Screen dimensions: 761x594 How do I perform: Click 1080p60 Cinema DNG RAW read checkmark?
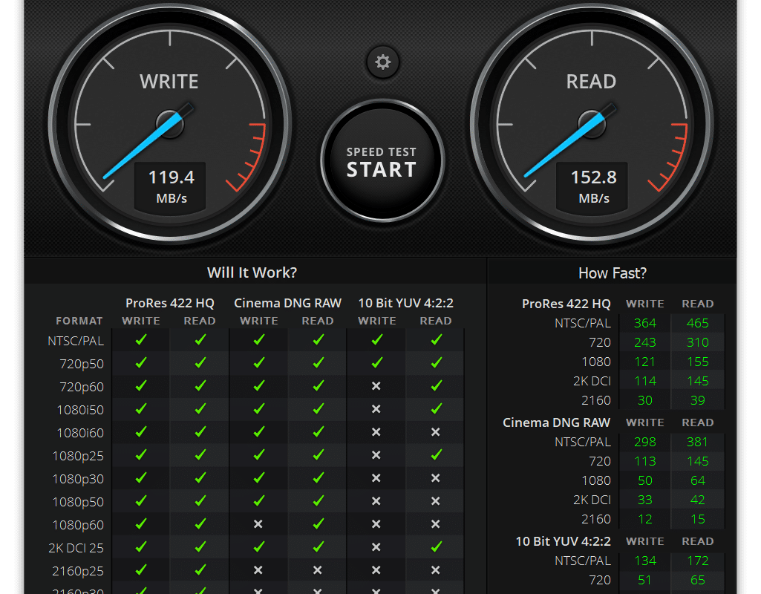(x=318, y=523)
